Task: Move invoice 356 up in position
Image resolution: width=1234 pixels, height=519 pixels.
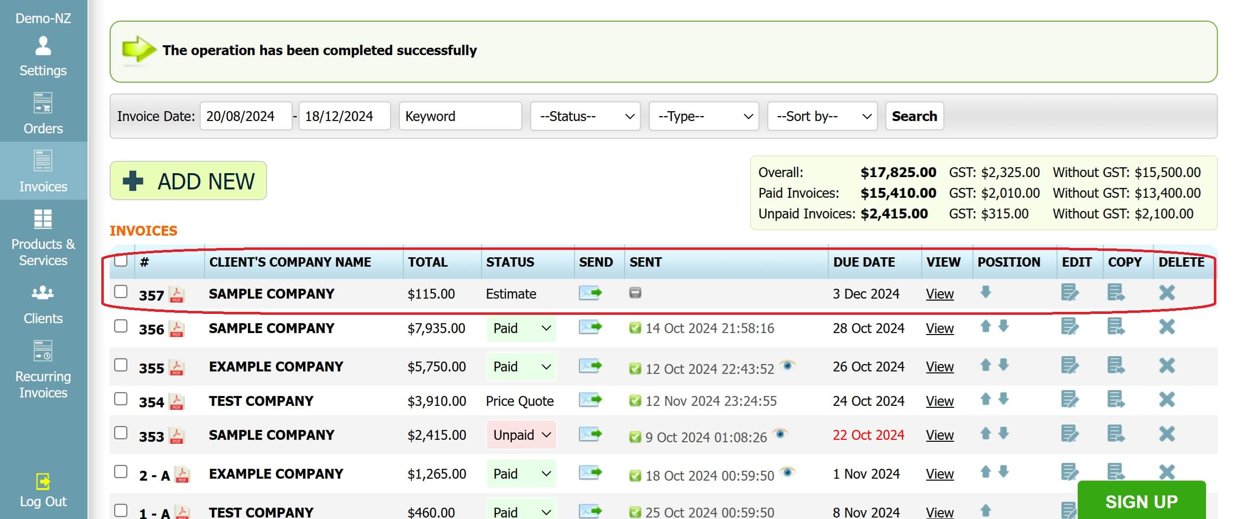Action: pyautogui.click(x=985, y=326)
